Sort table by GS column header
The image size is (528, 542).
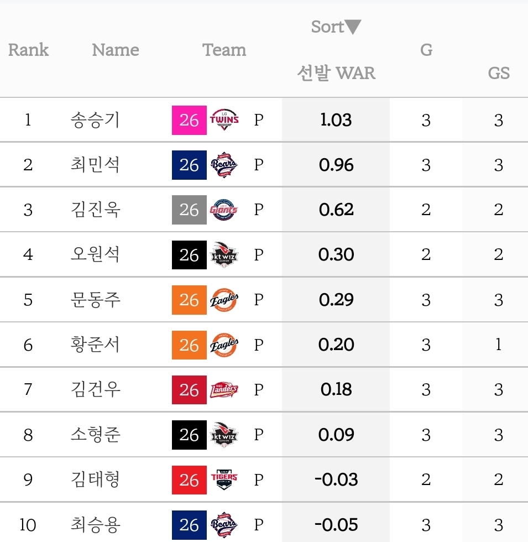[x=499, y=73]
